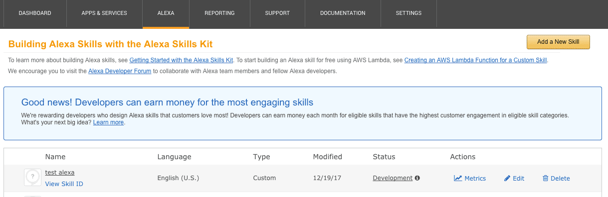Viewport: 608px width, 197px height.
Task: Click the Development status link
Action: click(393, 178)
